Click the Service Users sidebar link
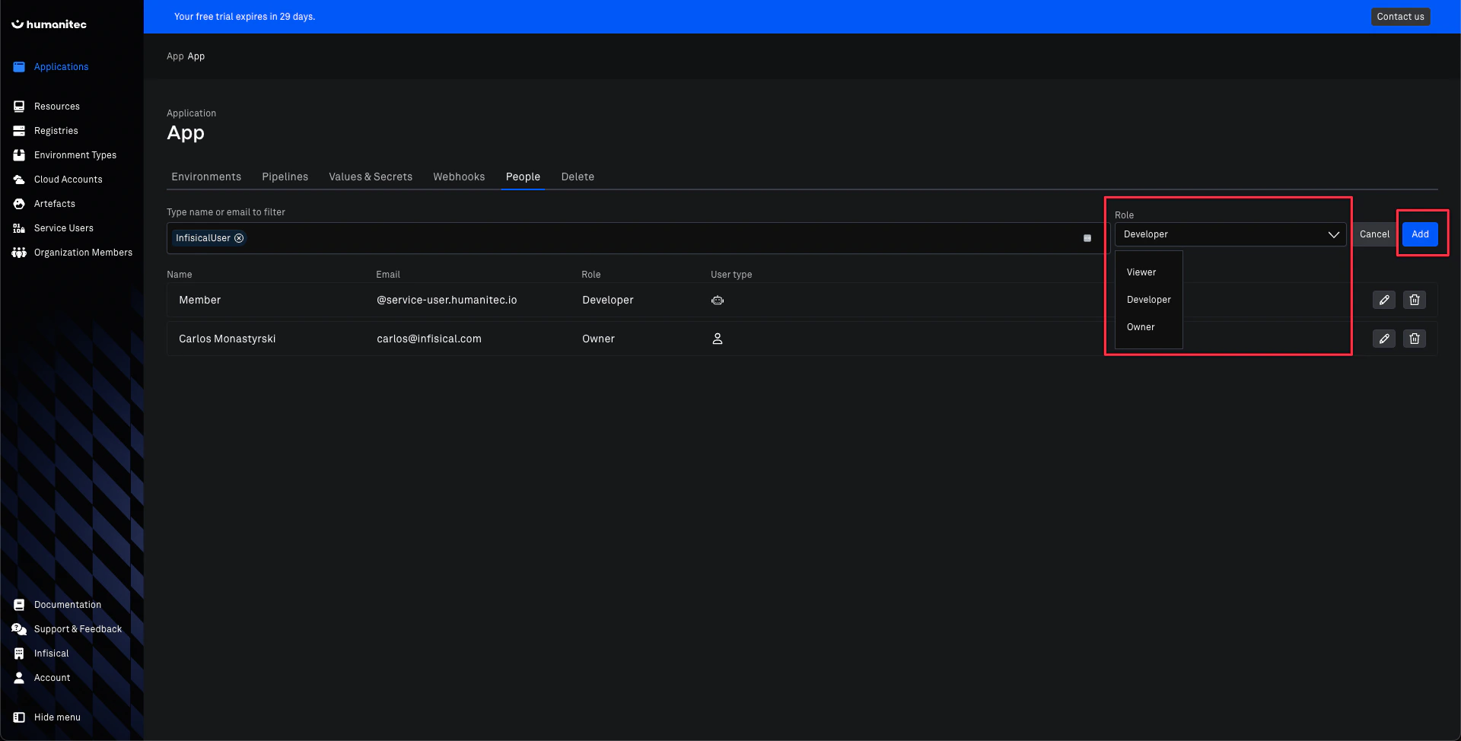1461x741 pixels. pos(64,228)
